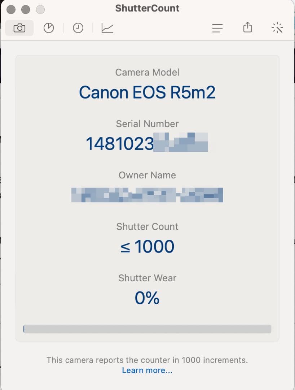The width and height of the screenshot is (295, 390).
Task: Click the Camera Model label
Action: pyautogui.click(x=147, y=72)
